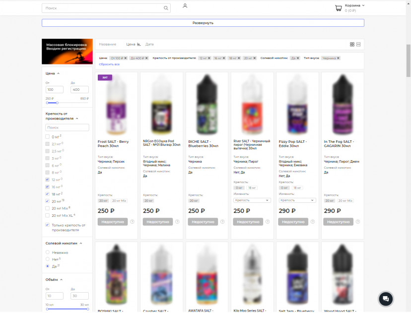Enable the '20 мг Mix' checkbox

tap(48, 208)
